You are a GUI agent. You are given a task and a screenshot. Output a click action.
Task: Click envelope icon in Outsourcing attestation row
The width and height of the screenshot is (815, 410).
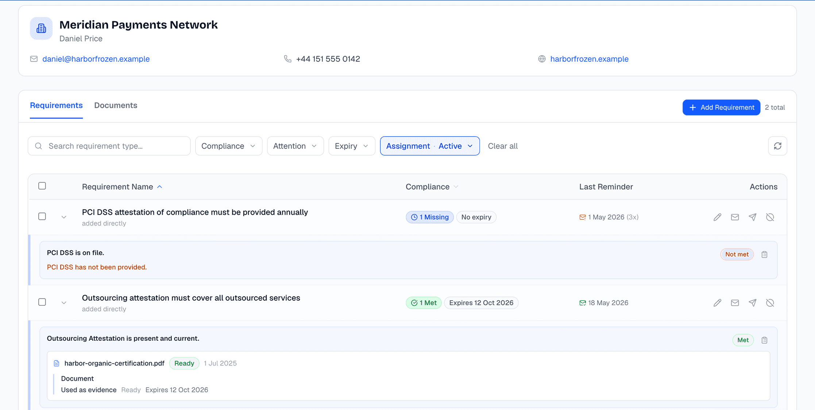tap(735, 303)
